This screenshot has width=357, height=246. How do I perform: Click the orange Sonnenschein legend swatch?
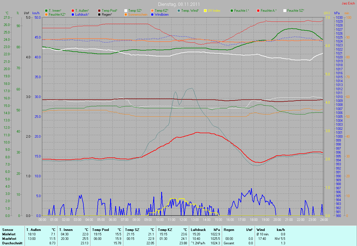[x=126, y=14]
